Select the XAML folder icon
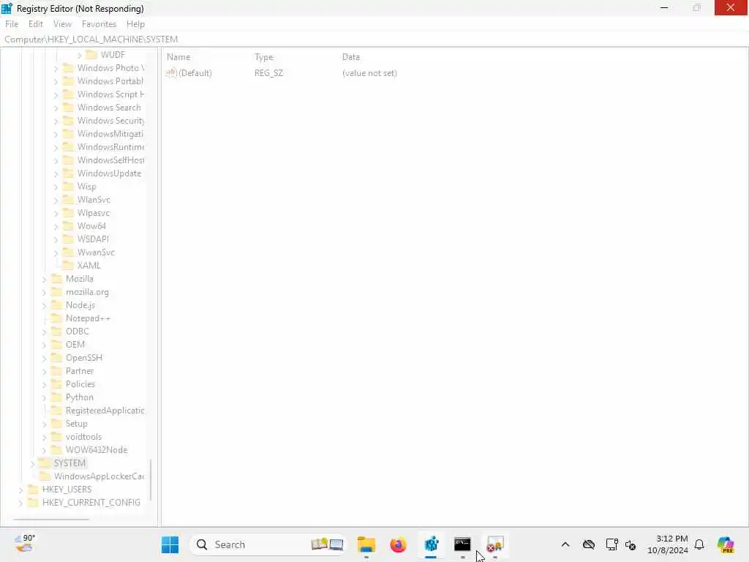The image size is (749, 562). [x=69, y=265]
